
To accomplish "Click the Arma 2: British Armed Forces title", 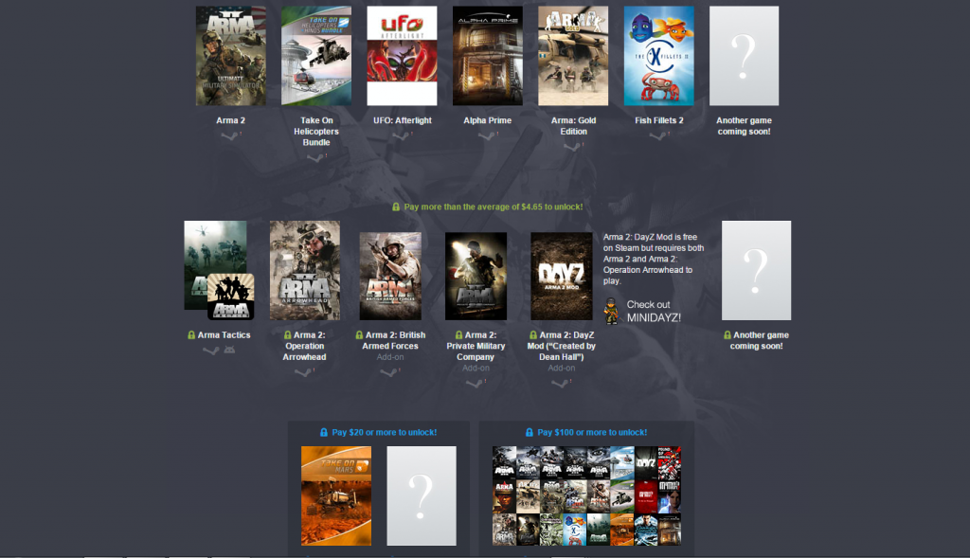I will pyautogui.click(x=390, y=340).
